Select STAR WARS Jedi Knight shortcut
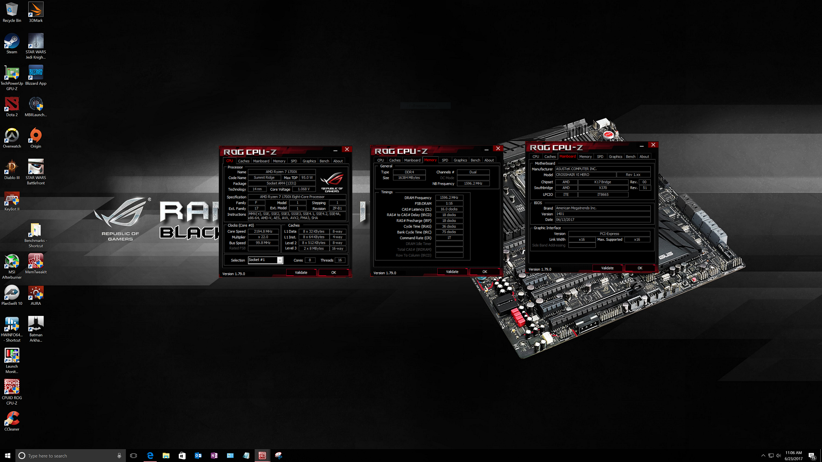This screenshot has height=462, width=822. (36, 46)
